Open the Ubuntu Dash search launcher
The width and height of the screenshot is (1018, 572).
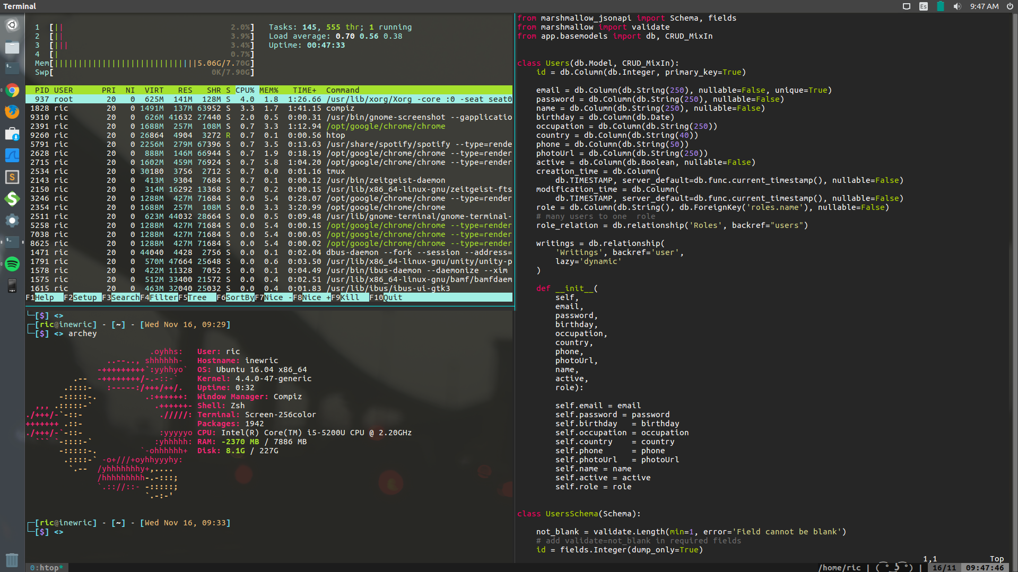pyautogui.click(x=12, y=25)
